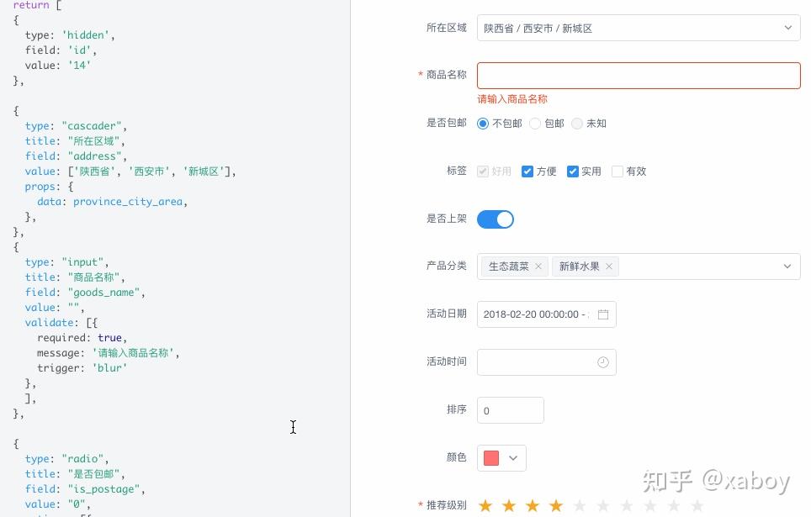Remove the 新鲜水果 tag via its × icon
The image size is (811, 517).
click(609, 266)
